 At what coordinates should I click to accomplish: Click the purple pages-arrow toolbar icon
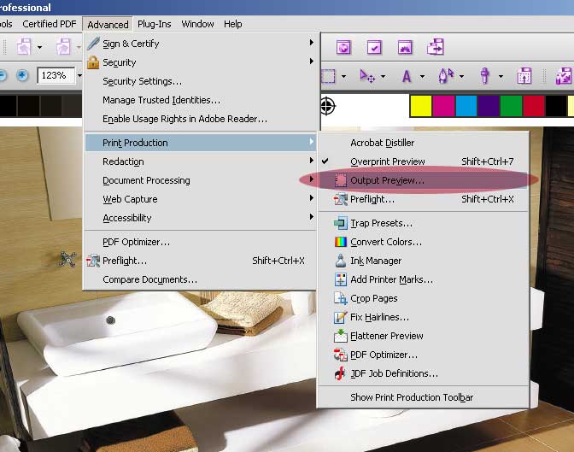tap(436, 47)
